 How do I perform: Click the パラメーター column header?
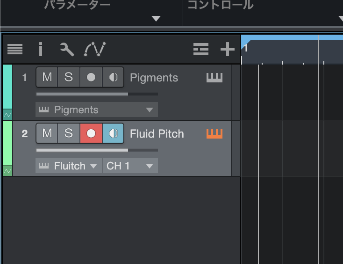[x=77, y=6]
